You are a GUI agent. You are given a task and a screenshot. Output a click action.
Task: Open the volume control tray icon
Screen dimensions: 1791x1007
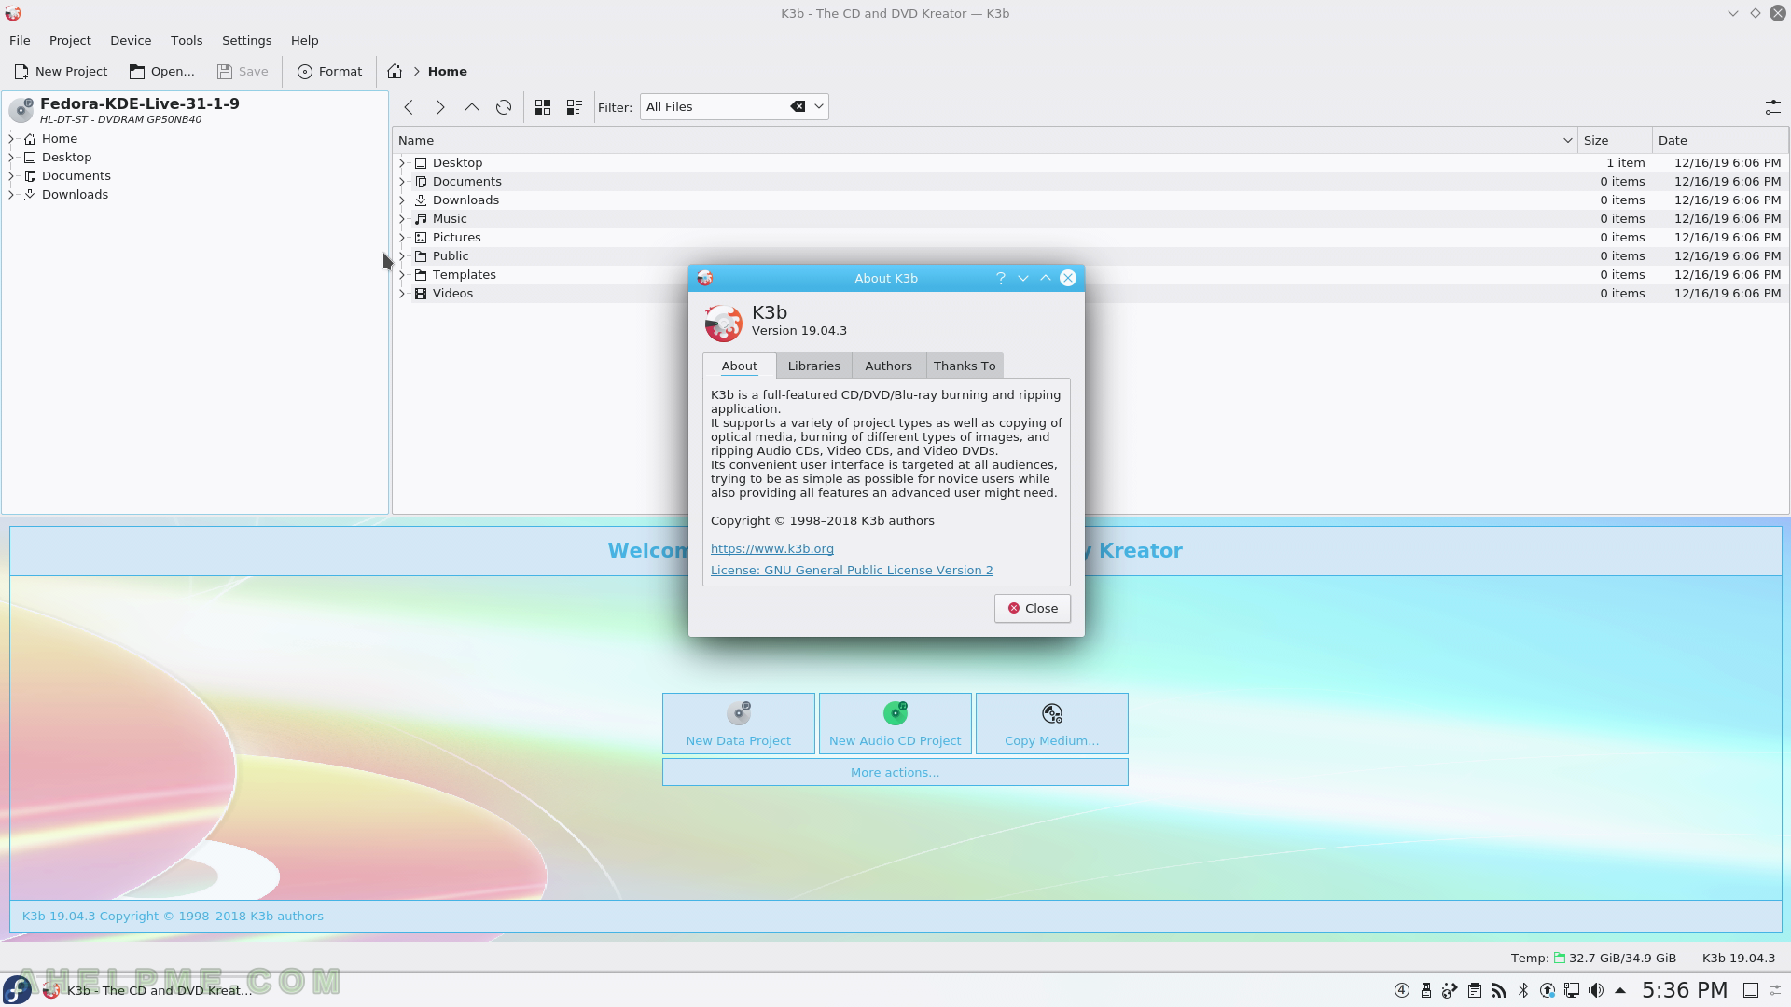pyautogui.click(x=1596, y=990)
